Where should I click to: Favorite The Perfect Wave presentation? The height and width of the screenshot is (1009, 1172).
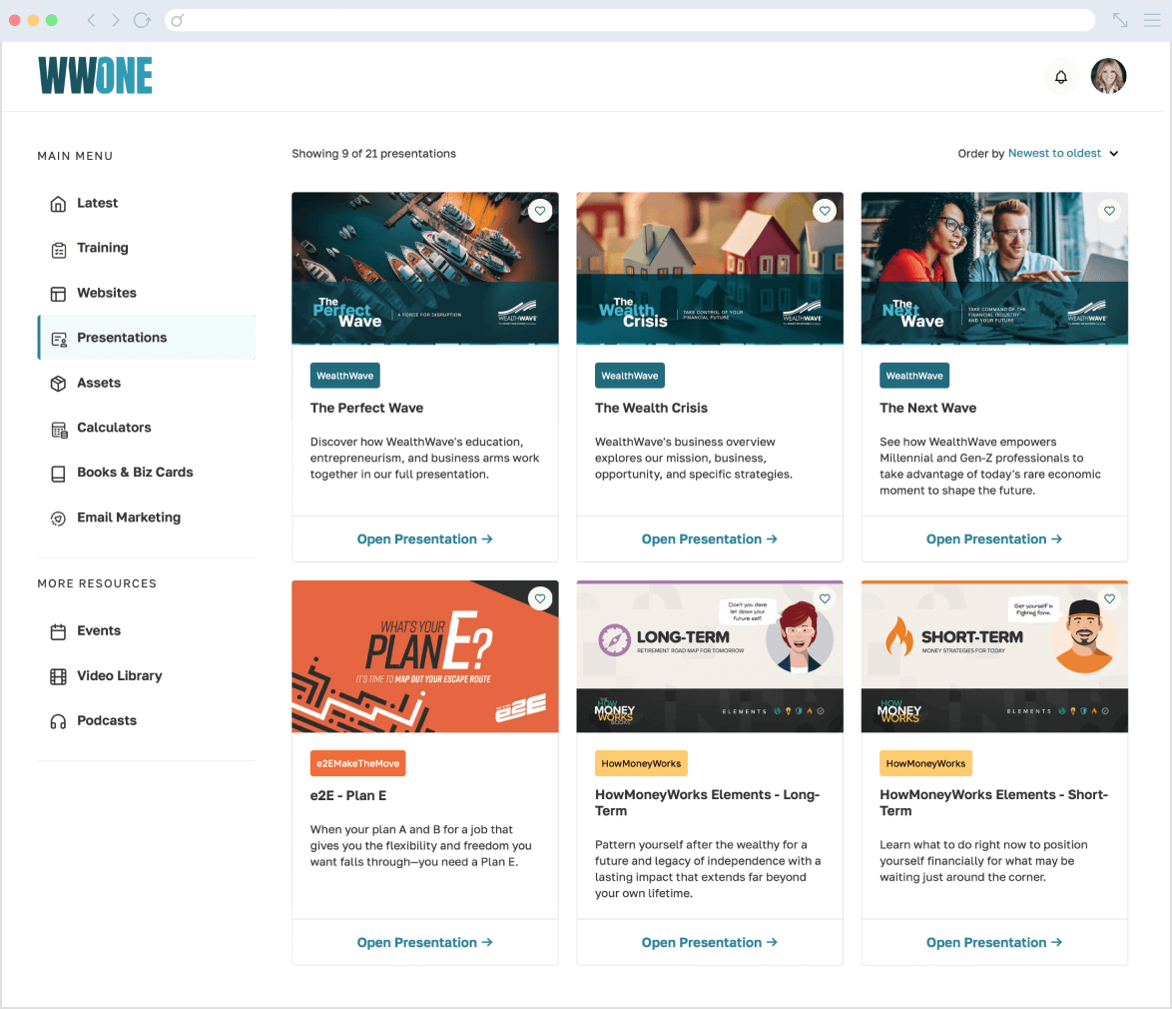click(x=540, y=211)
